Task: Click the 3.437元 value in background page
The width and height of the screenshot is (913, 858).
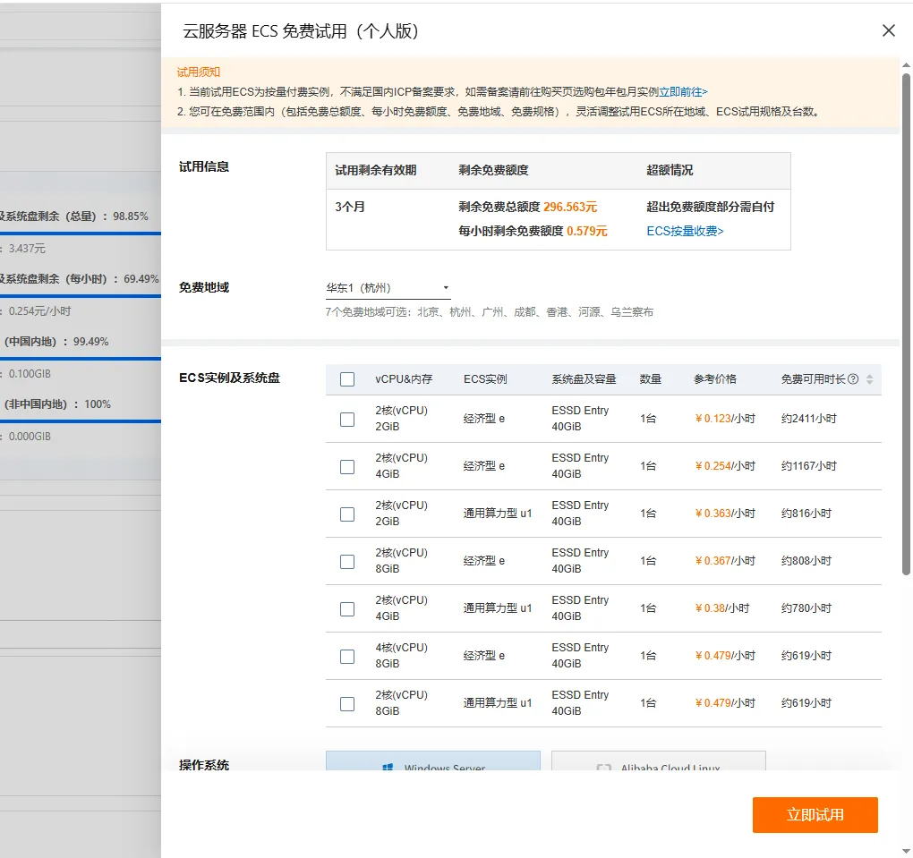Action: click(x=27, y=249)
